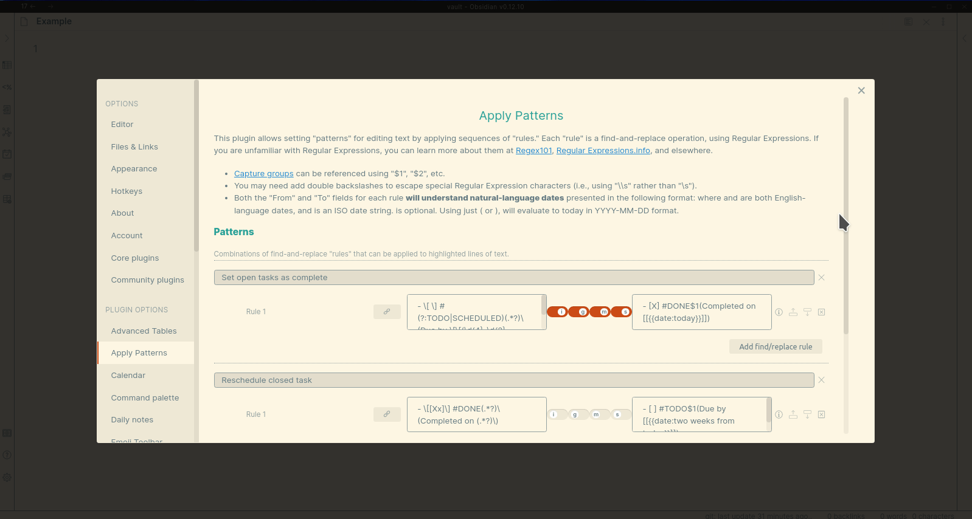Open Calendar plugin options

click(x=145, y=376)
